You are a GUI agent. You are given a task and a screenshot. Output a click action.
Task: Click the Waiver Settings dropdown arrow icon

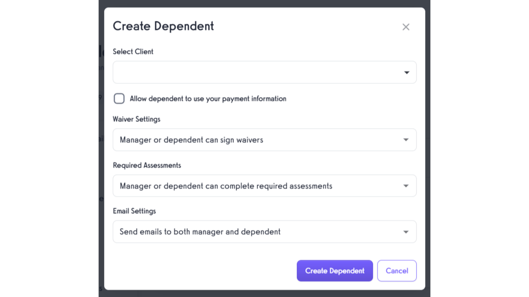point(405,140)
